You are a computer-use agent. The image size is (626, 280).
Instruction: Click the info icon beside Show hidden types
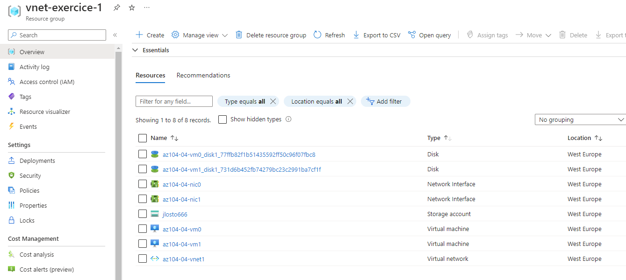(x=288, y=119)
